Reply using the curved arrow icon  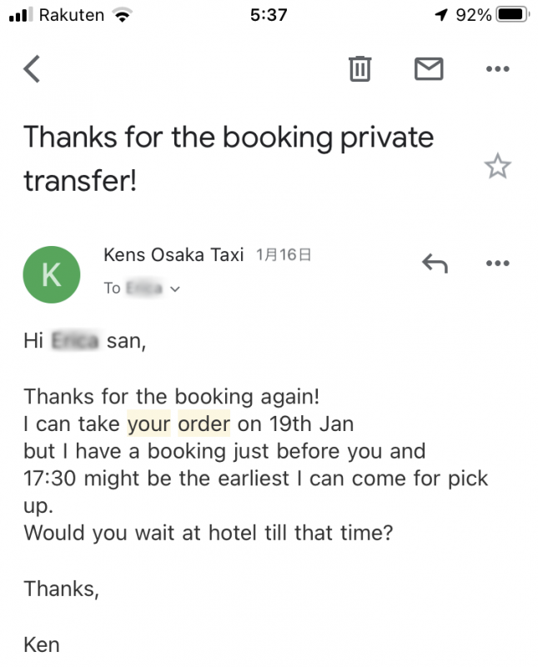pos(435,263)
